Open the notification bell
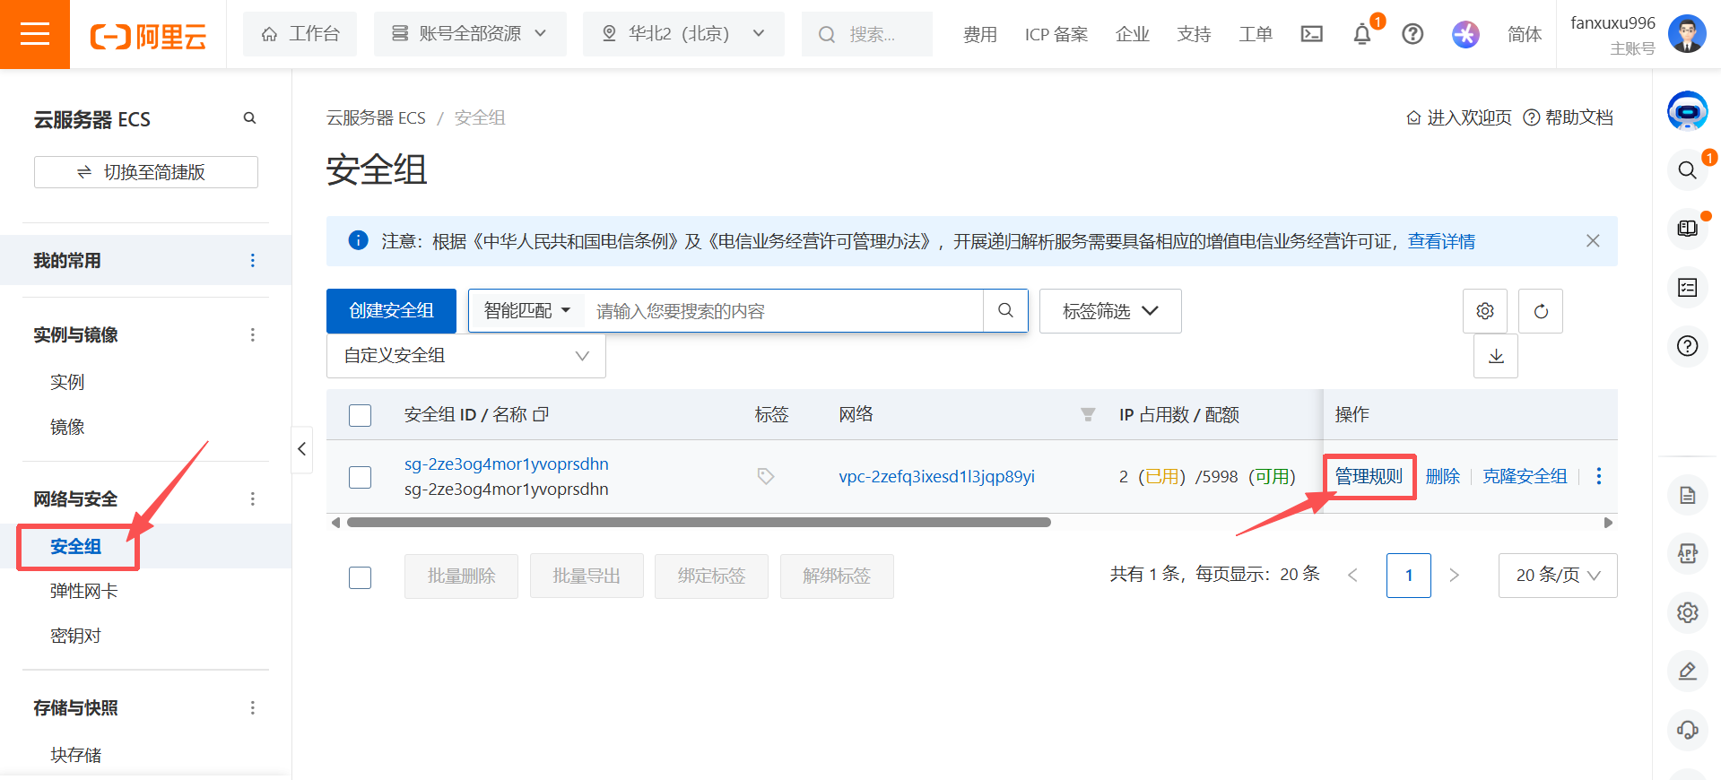The width and height of the screenshot is (1721, 780). (x=1362, y=34)
